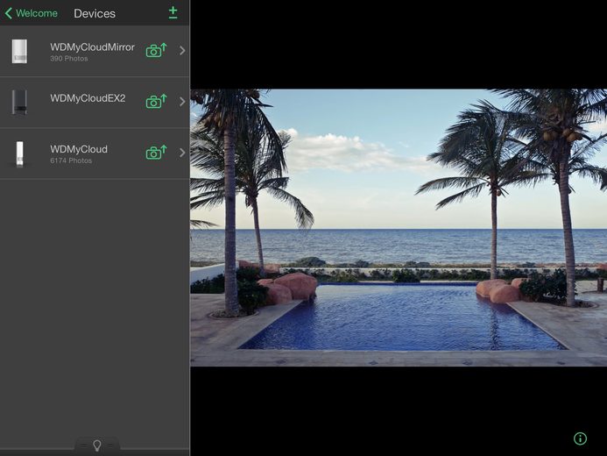Open the camera upload icon for WDMyCloudEX2
The image size is (607, 456).
pyautogui.click(x=157, y=102)
